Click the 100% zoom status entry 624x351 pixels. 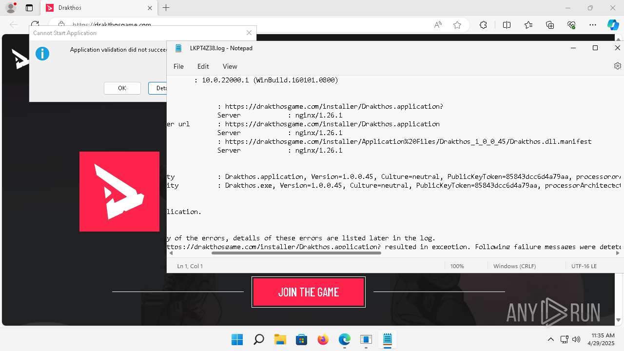457,266
